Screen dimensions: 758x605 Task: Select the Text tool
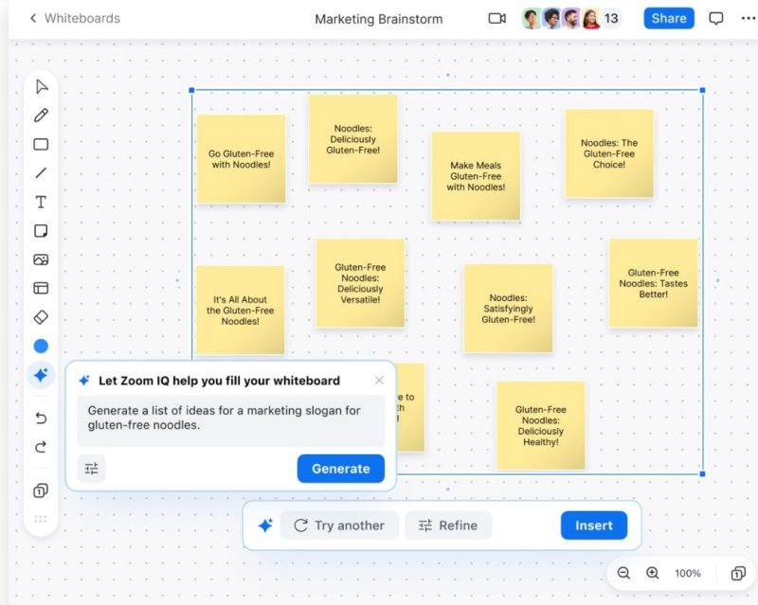pyautogui.click(x=40, y=201)
